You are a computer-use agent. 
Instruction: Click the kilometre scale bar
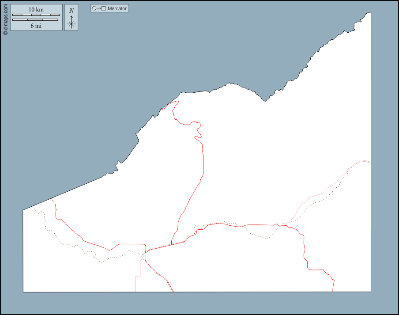[x=36, y=15]
